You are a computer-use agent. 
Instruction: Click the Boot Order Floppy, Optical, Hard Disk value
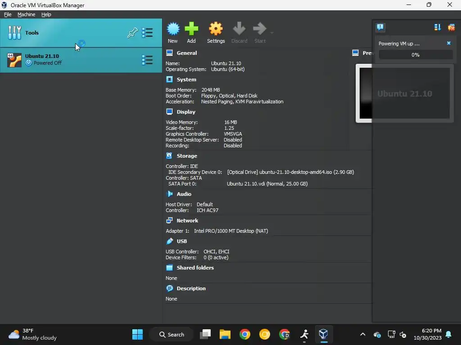tap(229, 96)
